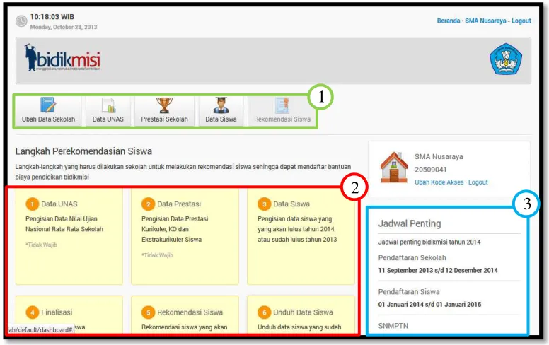Open the Data UNAS chart icon
Viewport: 549px width, 345px height.
(x=108, y=105)
